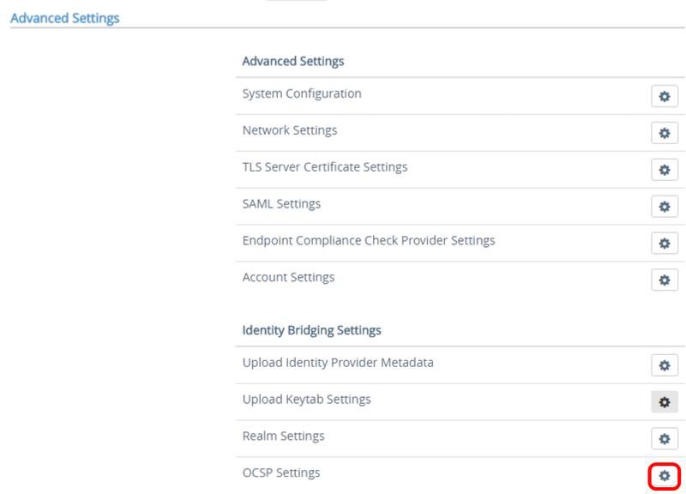Screen dimensions: 686x494
Task: Open the Realm Settings gear icon
Action: 665,437
